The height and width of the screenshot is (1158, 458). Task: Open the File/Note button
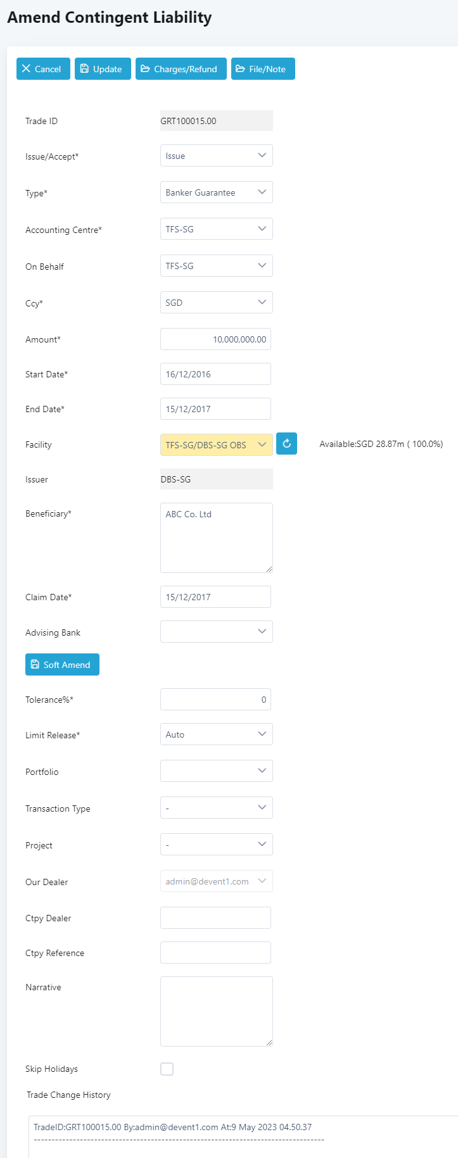pyautogui.click(x=263, y=69)
